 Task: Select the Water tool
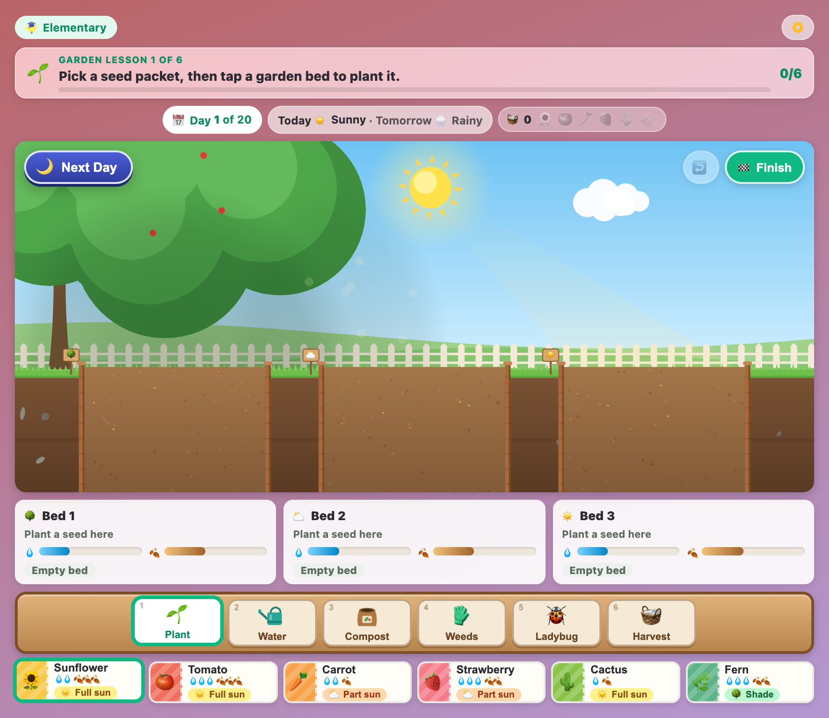tap(272, 623)
